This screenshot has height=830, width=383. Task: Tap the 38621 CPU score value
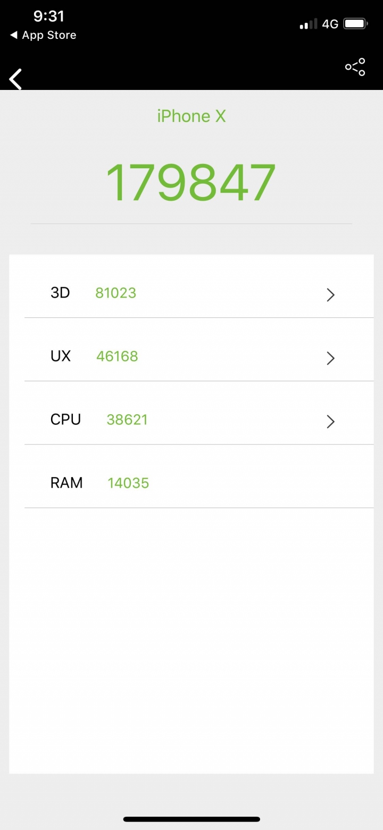click(127, 420)
